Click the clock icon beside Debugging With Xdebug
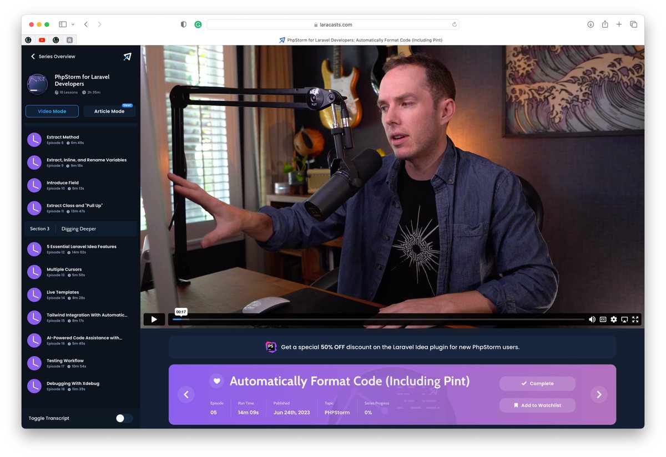The width and height of the screenshot is (666, 457). pyautogui.click(x=34, y=386)
